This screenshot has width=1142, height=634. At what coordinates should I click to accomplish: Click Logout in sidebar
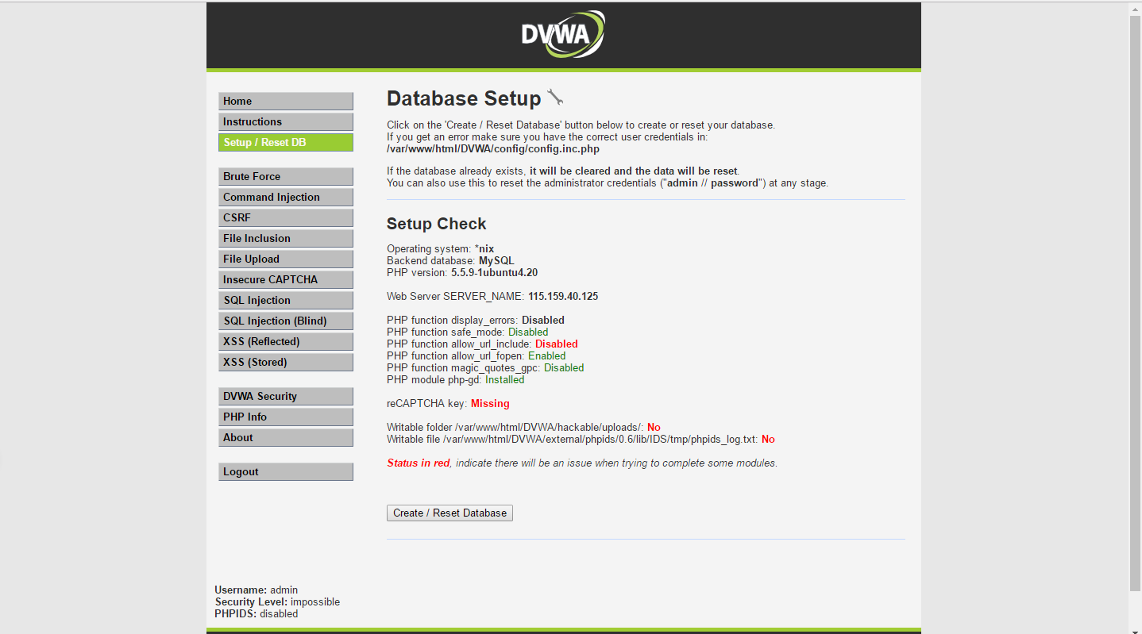pos(286,471)
